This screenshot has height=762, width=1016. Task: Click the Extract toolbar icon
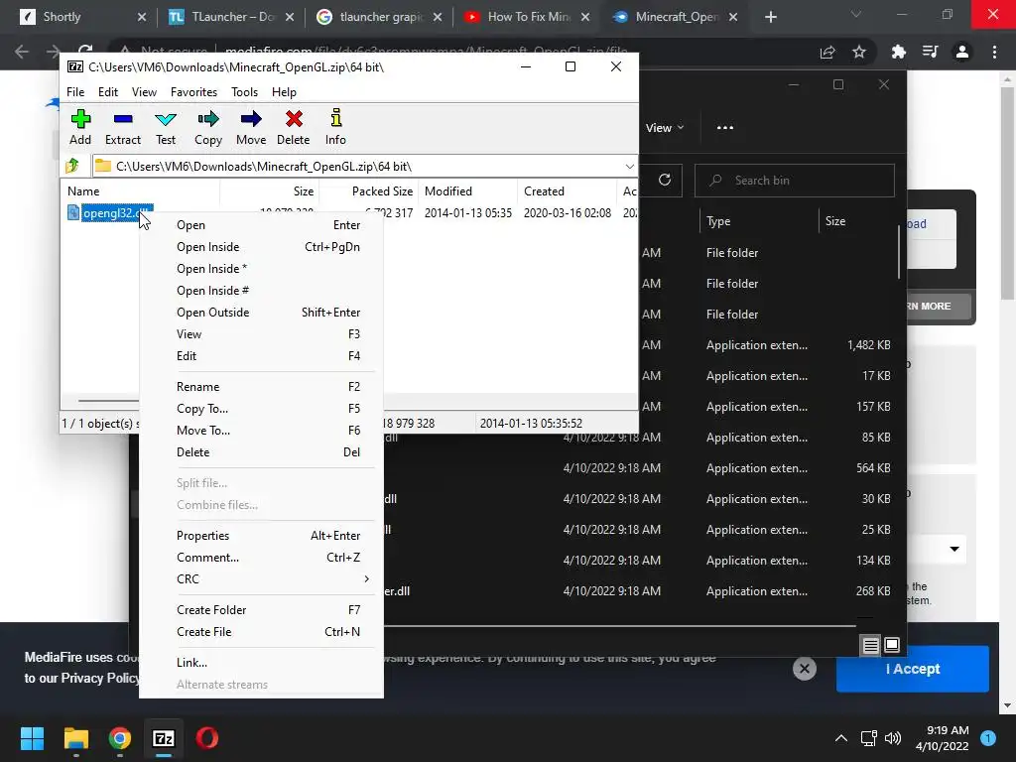(x=122, y=127)
